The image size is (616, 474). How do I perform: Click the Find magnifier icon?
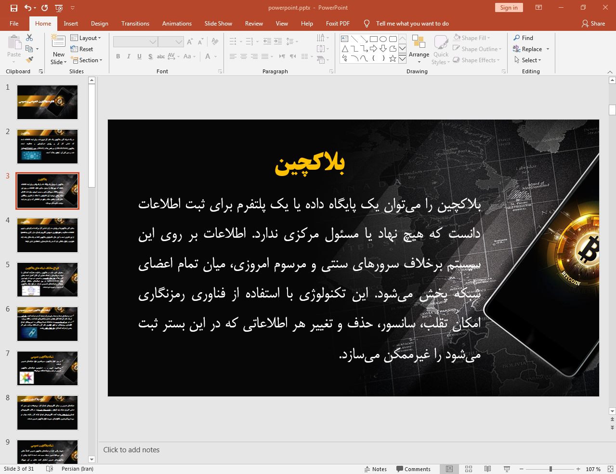(517, 38)
